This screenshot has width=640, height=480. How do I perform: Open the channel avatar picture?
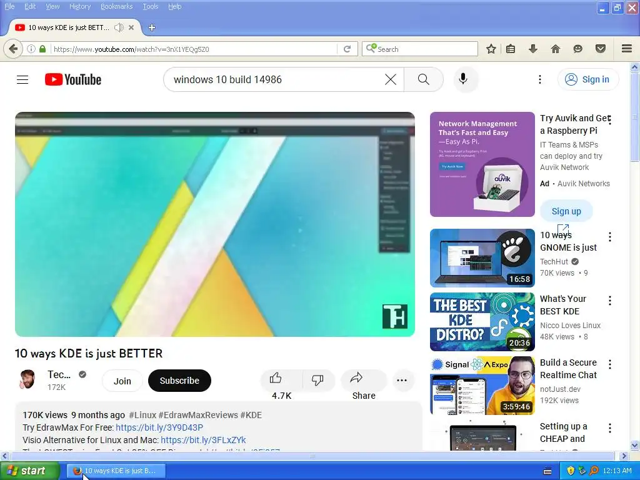[x=27, y=379]
